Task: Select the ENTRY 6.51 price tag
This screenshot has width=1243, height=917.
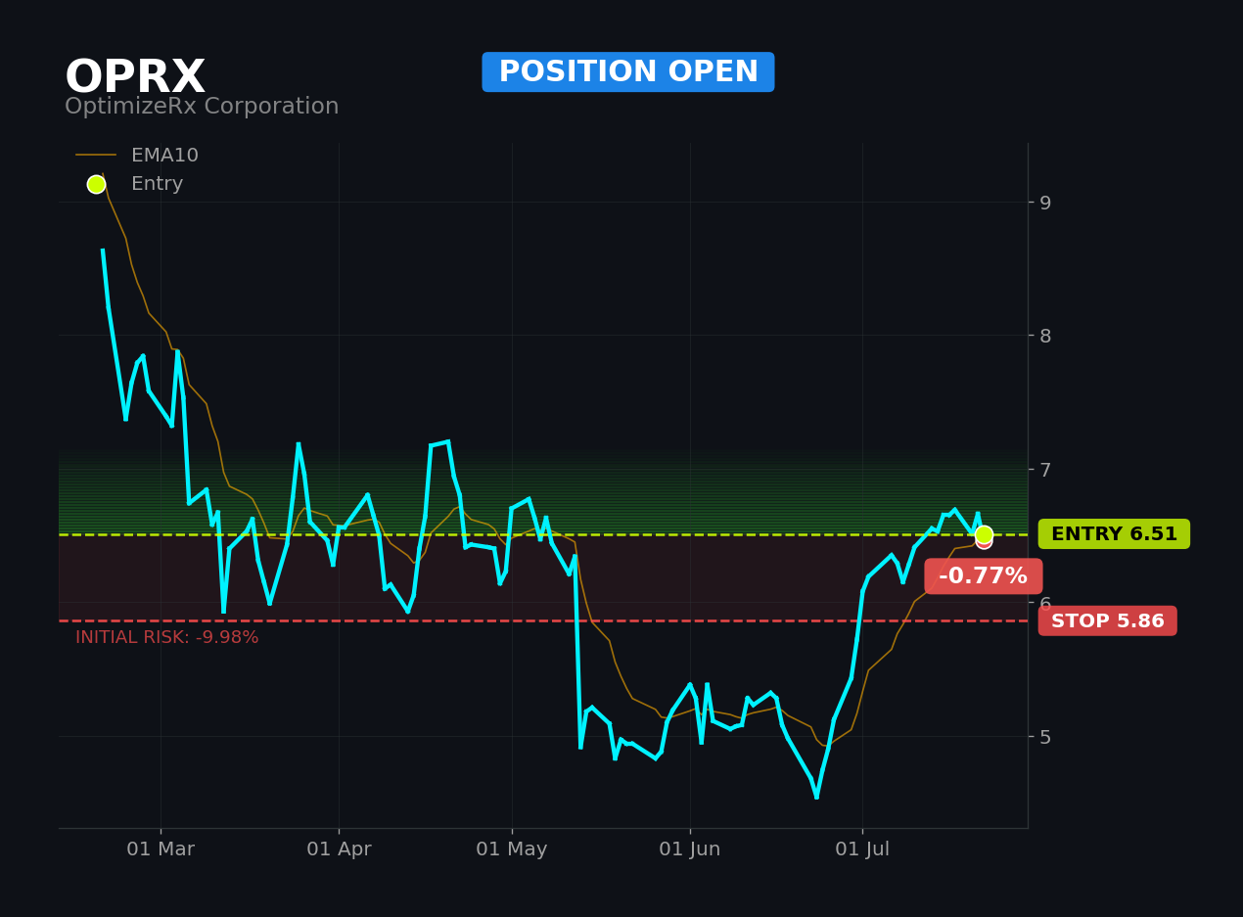Action: [x=1114, y=534]
